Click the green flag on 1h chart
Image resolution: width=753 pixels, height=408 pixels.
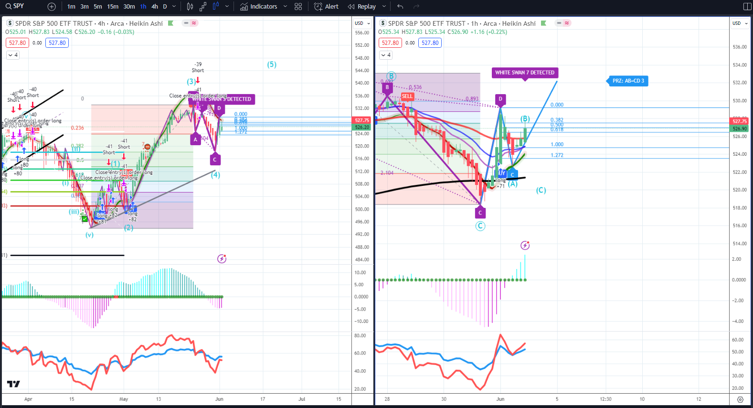pyautogui.click(x=543, y=23)
